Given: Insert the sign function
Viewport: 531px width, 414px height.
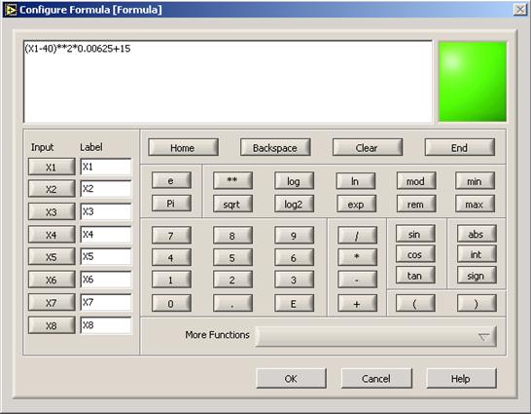Looking at the screenshot, I should (x=477, y=275).
